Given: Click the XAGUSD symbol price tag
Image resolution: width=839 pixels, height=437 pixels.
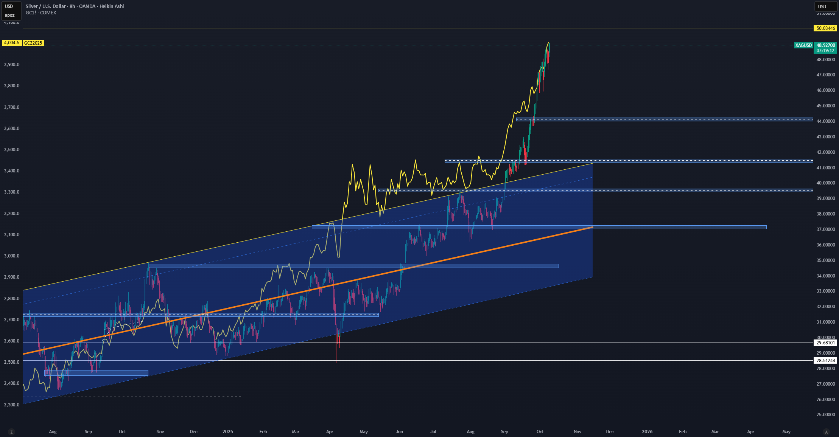Looking at the screenshot, I should (x=803, y=45).
